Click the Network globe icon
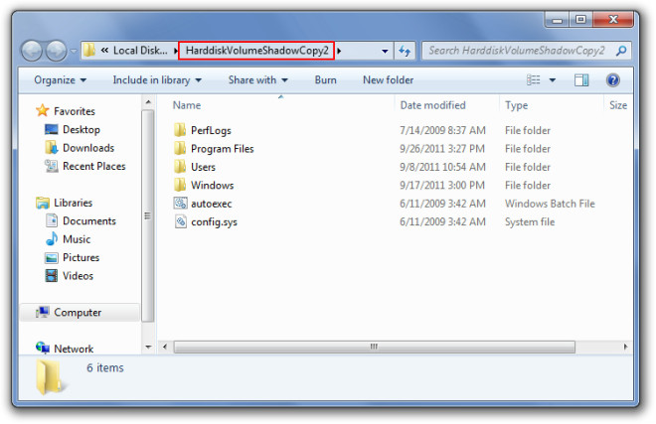 pyautogui.click(x=43, y=348)
